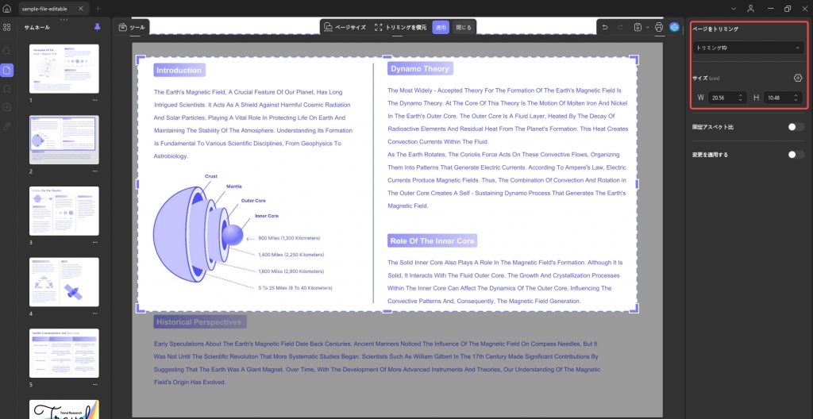This screenshot has width=813, height=419.
Task: Click the H height input field
Action: point(784,98)
